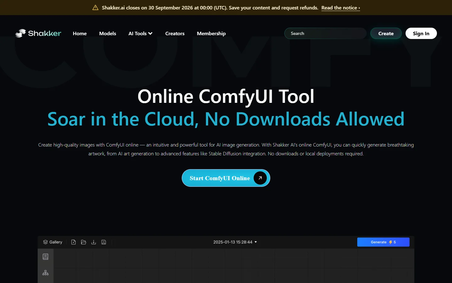Open the node tree sidebar icon
The width and height of the screenshot is (452, 283).
point(46,273)
